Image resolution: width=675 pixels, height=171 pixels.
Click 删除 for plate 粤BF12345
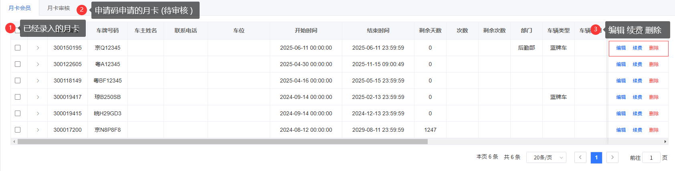654,81
